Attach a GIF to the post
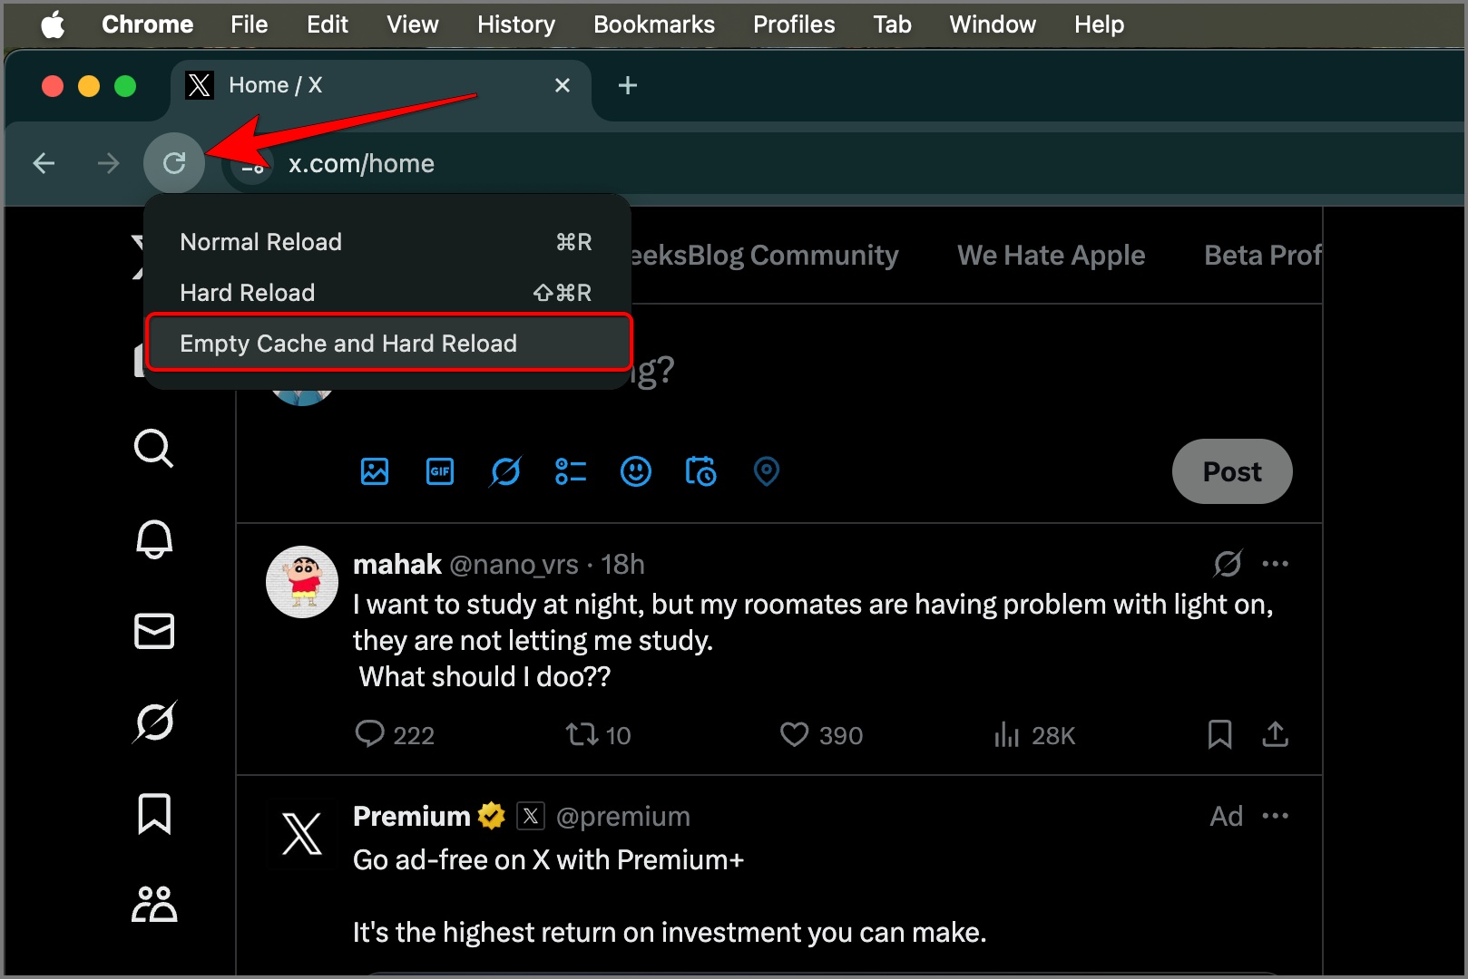This screenshot has width=1468, height=979. click(x=440, y=471)
